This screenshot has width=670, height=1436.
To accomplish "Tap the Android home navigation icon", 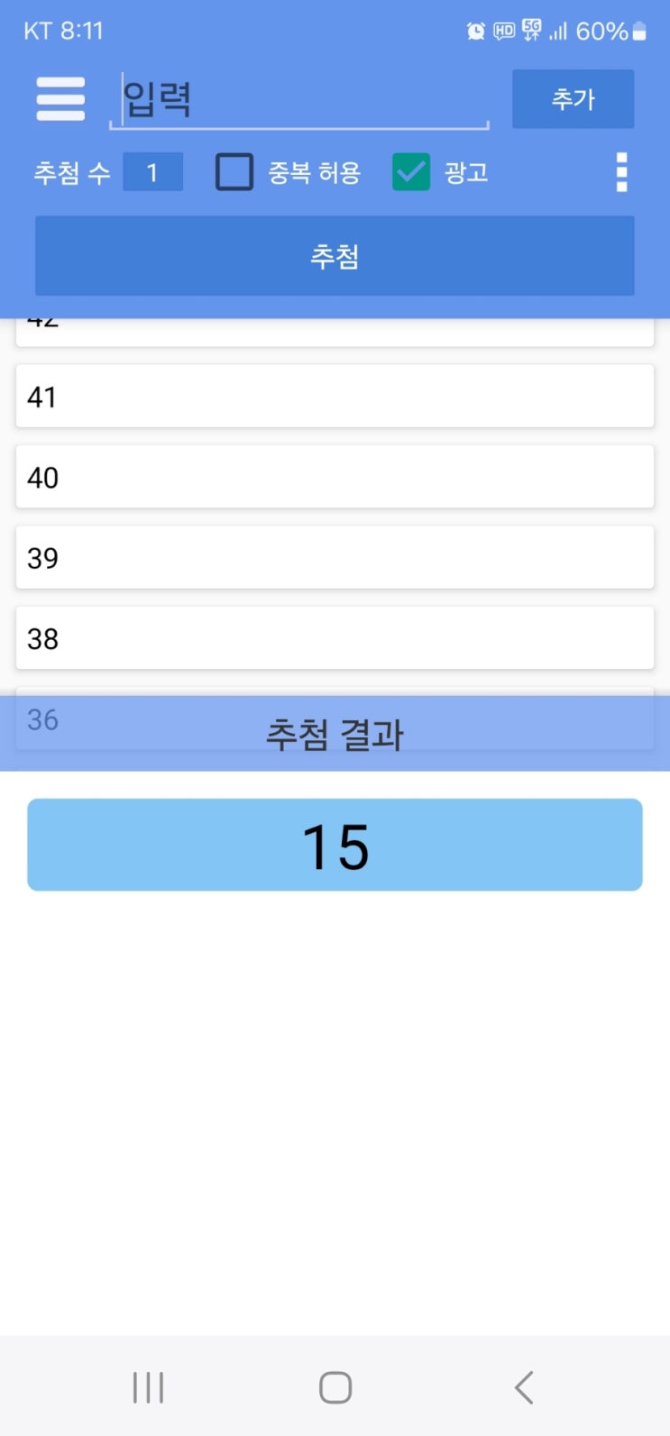I will pos(335,1387).
